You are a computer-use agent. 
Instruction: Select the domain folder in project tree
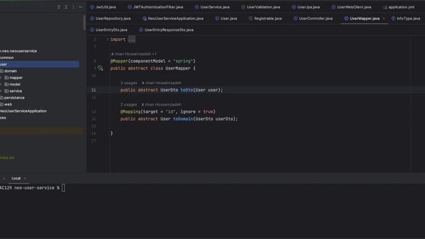pos(11,71)
